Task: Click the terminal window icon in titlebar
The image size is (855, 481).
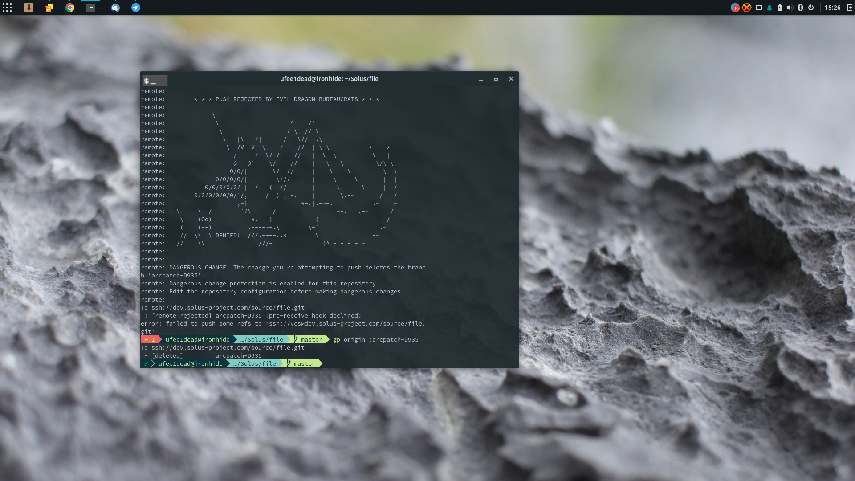Action: pos(155,81)
